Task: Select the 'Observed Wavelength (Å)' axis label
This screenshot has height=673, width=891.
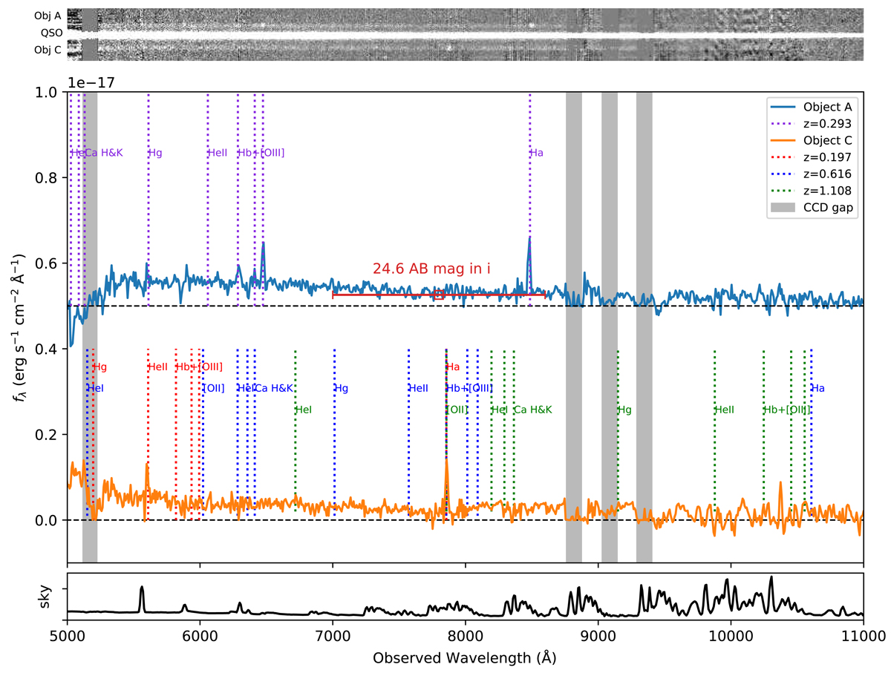Action: (465, 658)
